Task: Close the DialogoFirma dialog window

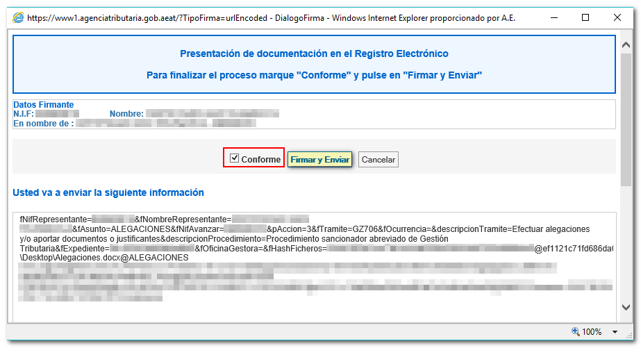Action: pos(617,17)
